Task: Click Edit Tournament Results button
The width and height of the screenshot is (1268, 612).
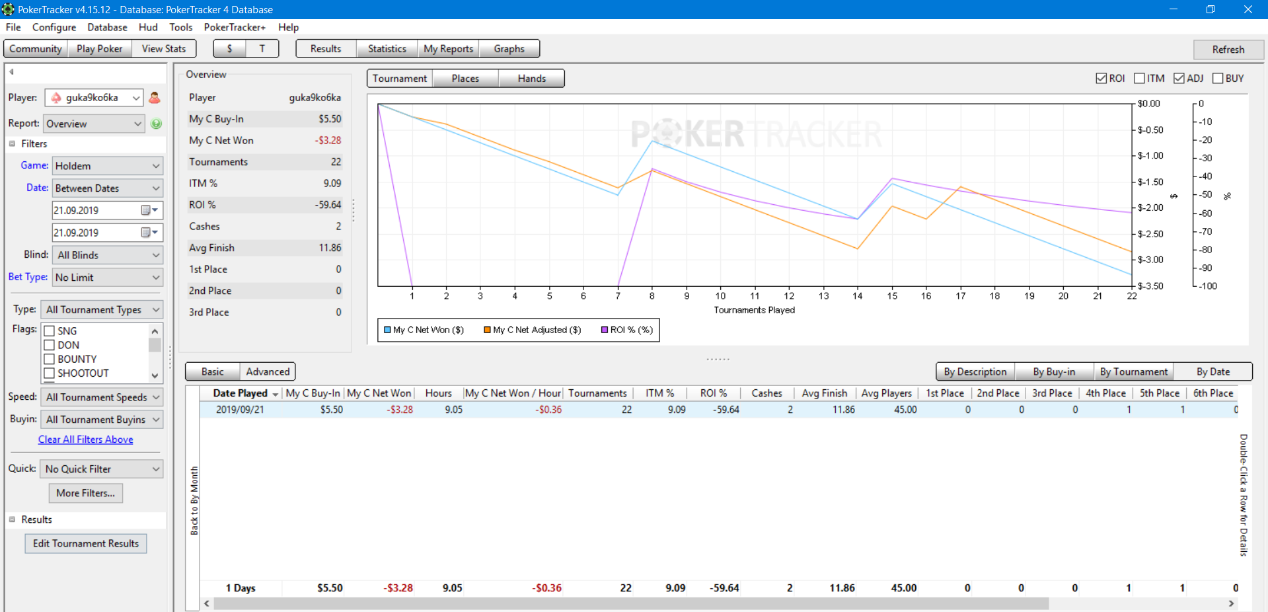Action: [x=86, y=543]
